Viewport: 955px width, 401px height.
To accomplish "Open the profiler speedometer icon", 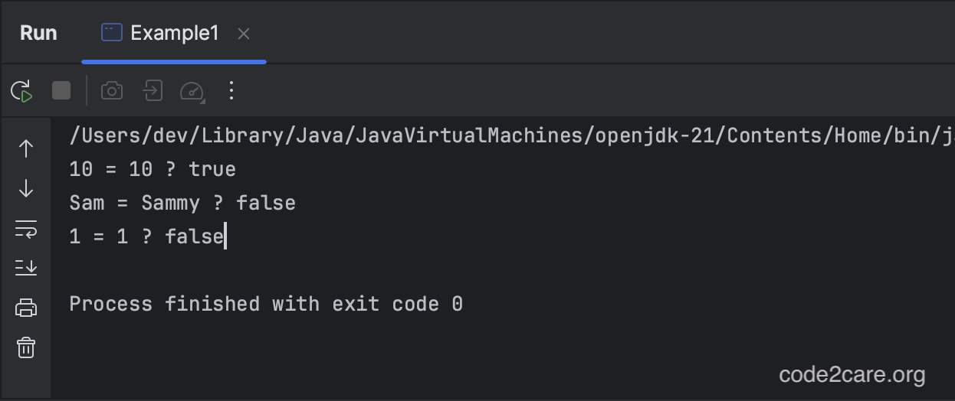I will point(192,92).
